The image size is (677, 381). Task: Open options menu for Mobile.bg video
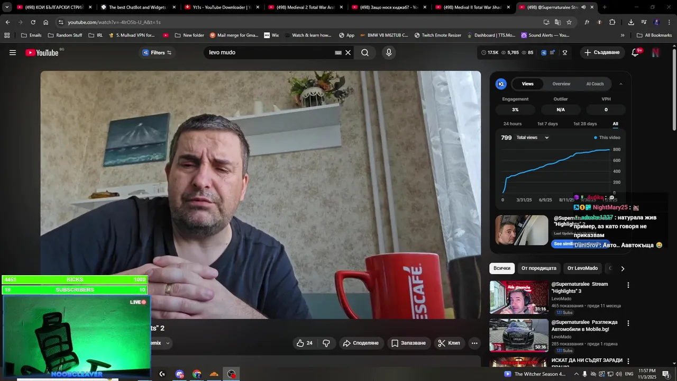click(x=628, y=323)
